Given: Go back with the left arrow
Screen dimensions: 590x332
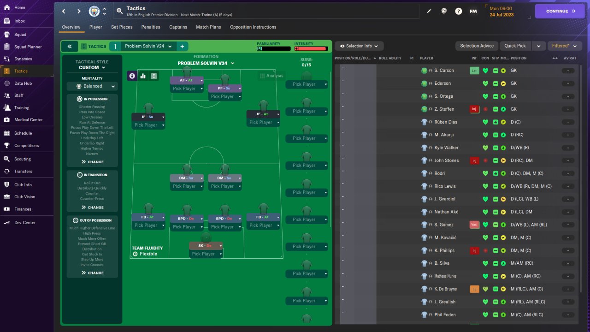Looking at the screenshot, I should click(64, 11).
